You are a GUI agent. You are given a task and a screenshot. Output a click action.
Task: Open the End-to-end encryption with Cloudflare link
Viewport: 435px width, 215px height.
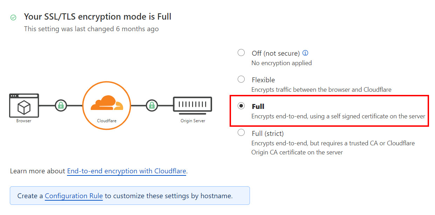(127, 171)
